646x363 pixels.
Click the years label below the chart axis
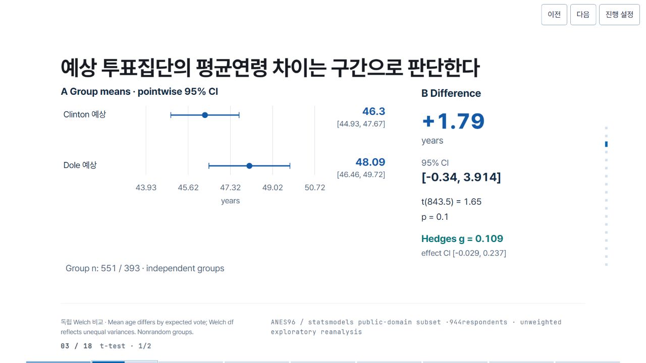(x=230, y=201)
